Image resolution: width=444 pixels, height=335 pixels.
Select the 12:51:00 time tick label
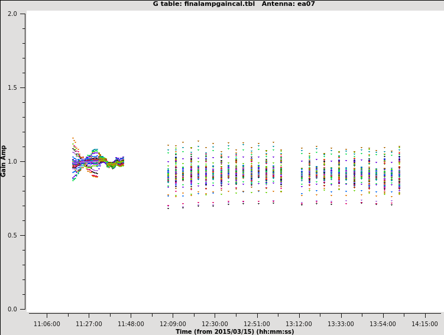point(257,324)
